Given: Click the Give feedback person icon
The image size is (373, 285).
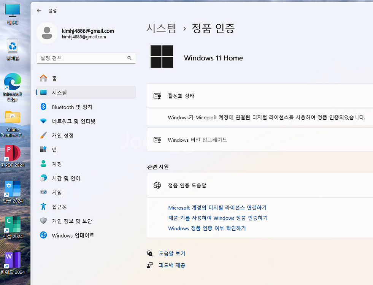Looking at the screenshot, I should pos(150,265).
